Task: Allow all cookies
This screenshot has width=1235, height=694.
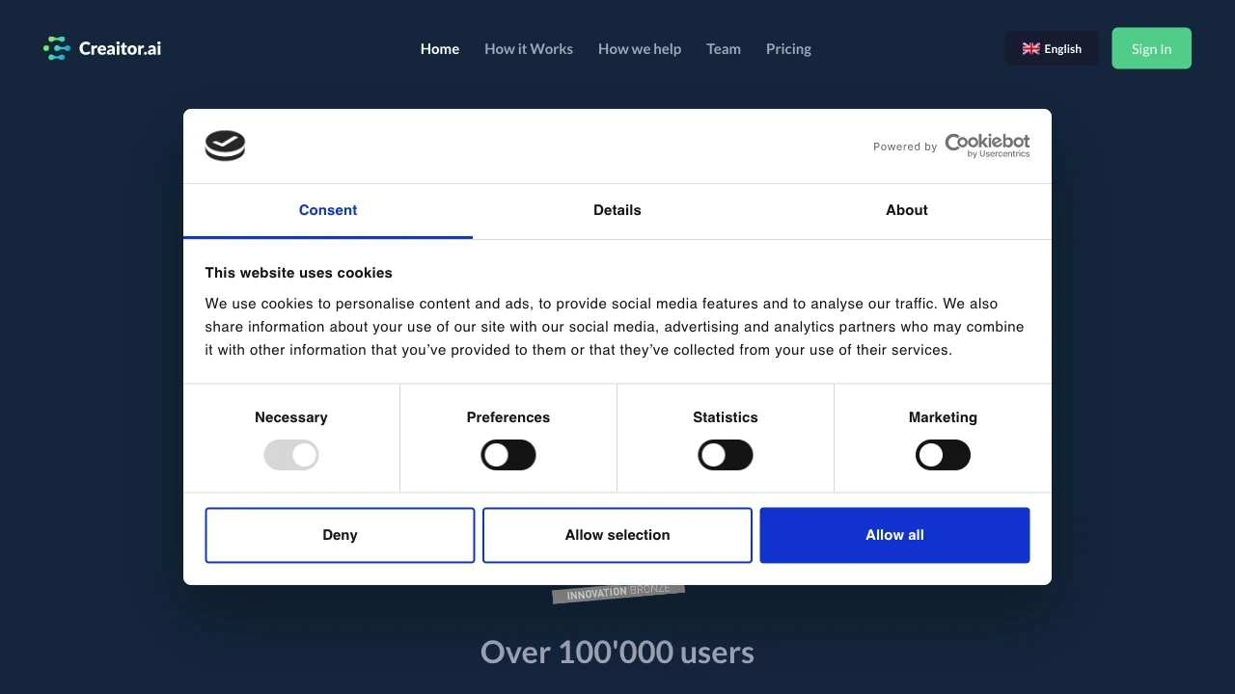Action: tap(894, 534)
